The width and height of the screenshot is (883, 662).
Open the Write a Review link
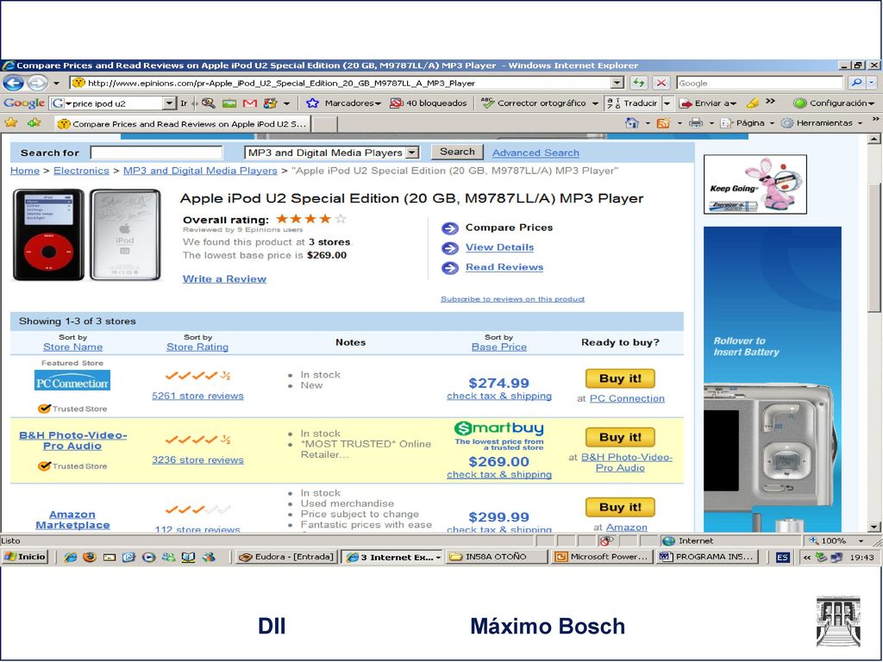[x=224, y=278]
